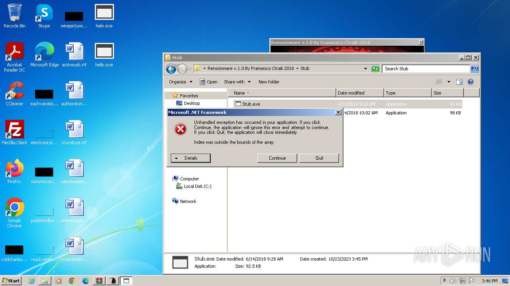Open Google Chrome desktop shortcut
The width and height of the screenshot is (510, 286).
click(14, 213)
